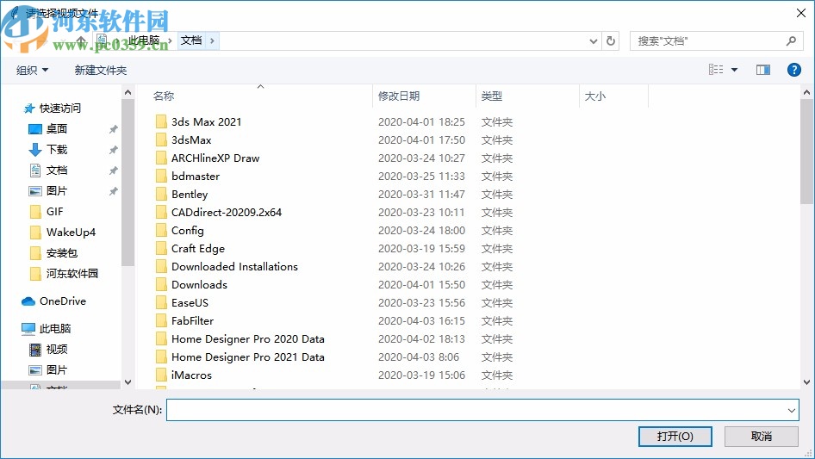Open 下载 in the sidebar
This screenshot has height=459, width=815.
click(57, 150)
